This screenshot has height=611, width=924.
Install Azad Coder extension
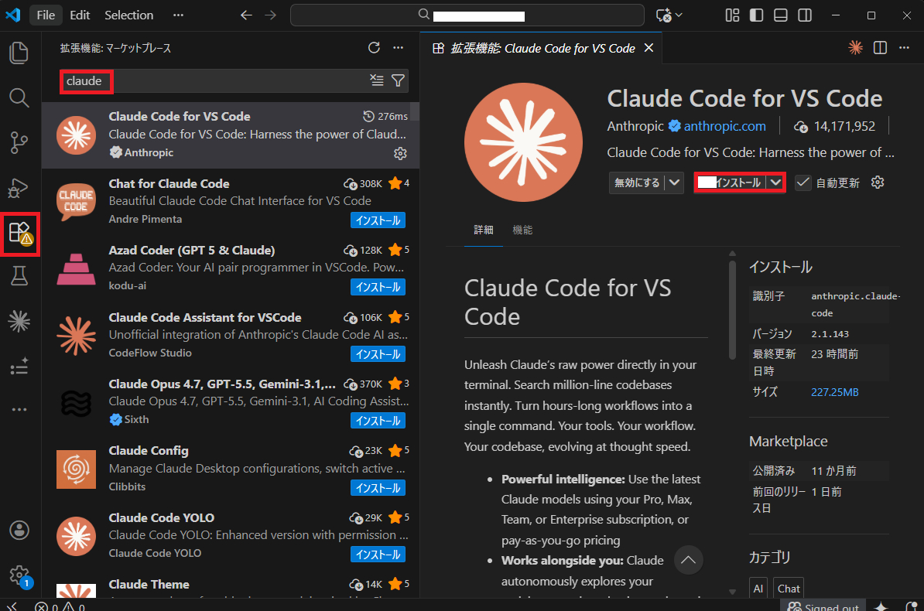(378, 287)
